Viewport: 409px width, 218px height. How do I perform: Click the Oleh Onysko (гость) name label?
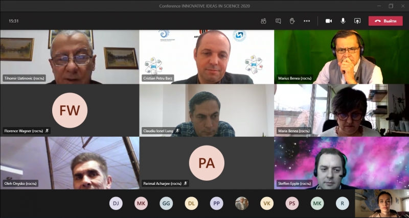(x=20, y=183)
